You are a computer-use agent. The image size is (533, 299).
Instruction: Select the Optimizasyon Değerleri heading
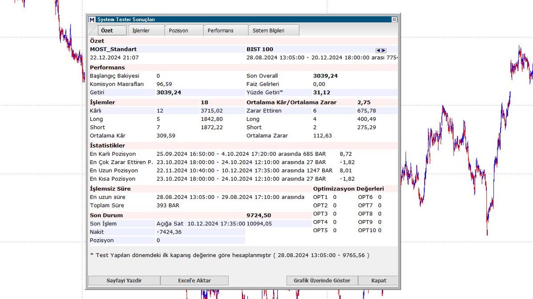pos(349,189)
